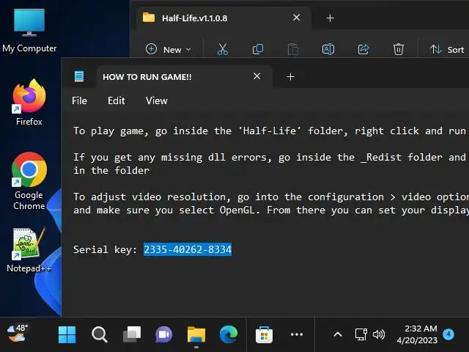Open Google Chrome desktop shortcut
The width and height of the screenshot is (469, 352).
click(29, 180)
